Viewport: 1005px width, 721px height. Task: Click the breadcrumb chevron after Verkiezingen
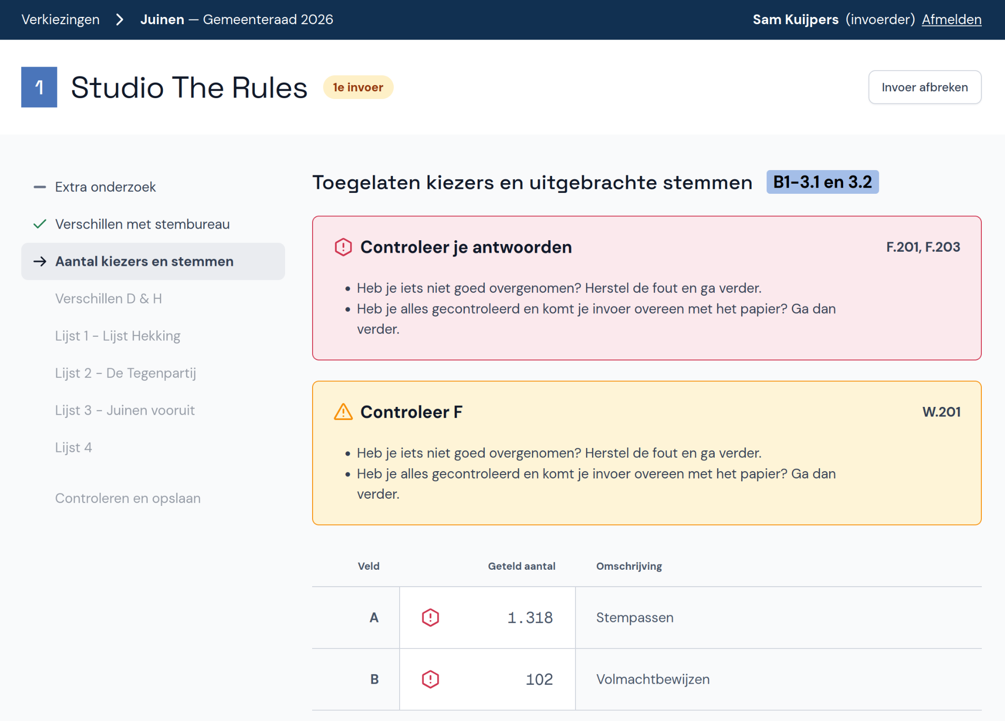(120, 19)
